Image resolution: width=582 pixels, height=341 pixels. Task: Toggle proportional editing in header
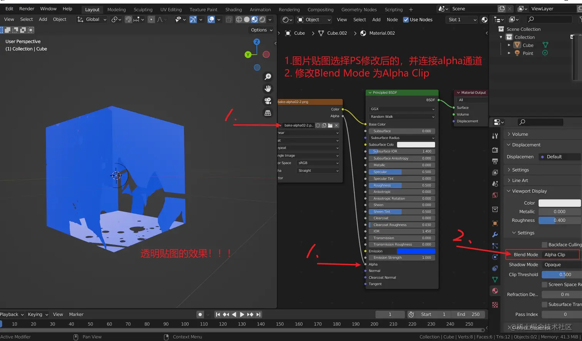(151, 19)
